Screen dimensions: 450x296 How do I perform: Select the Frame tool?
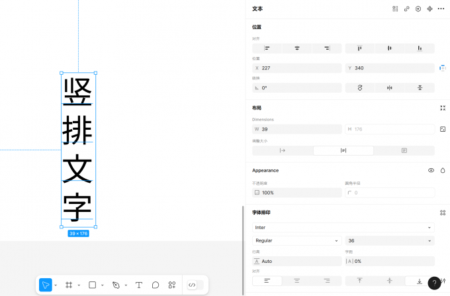click(69, 285)
